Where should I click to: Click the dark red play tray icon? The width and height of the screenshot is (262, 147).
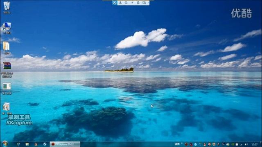(191, 144)
